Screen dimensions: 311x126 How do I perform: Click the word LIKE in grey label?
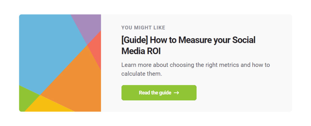[159, 28]
